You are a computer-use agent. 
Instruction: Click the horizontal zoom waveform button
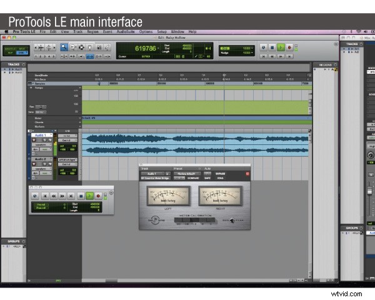(41, 47)
